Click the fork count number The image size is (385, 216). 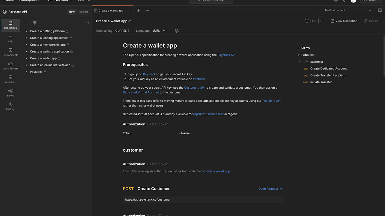pyautogui.click(x=321, y=21)
